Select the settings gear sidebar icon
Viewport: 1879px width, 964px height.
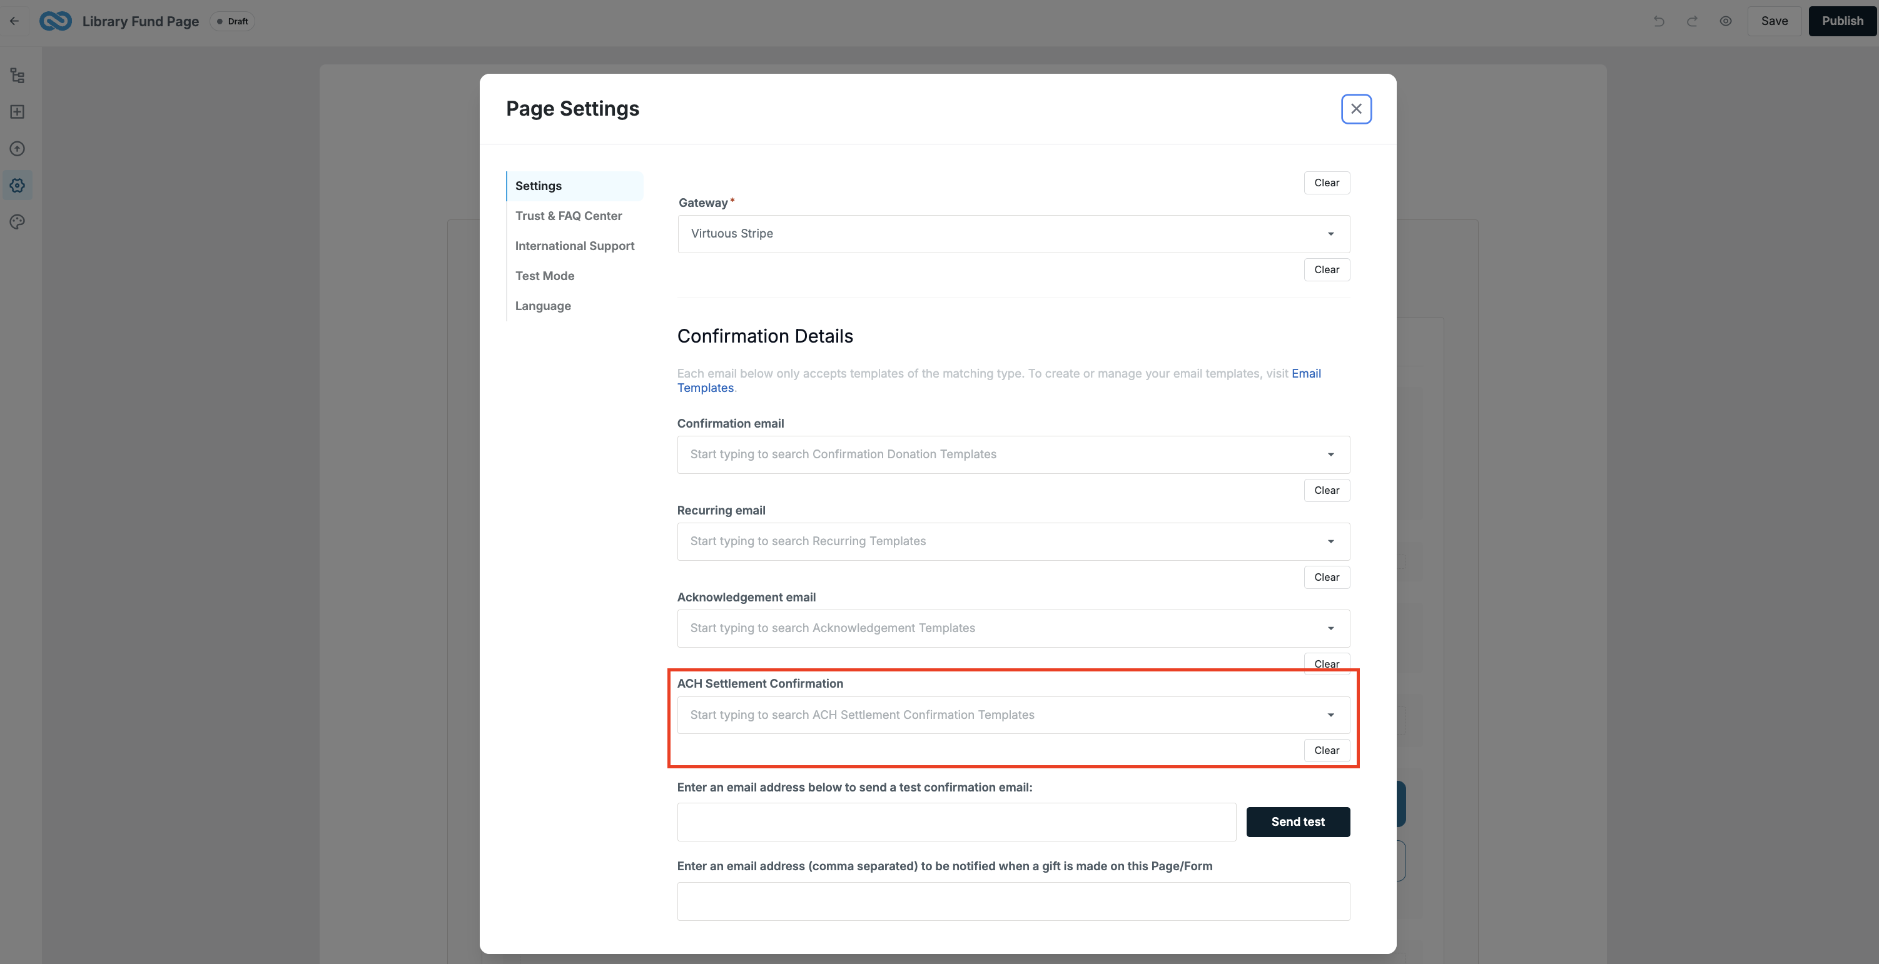coord(18,185)
